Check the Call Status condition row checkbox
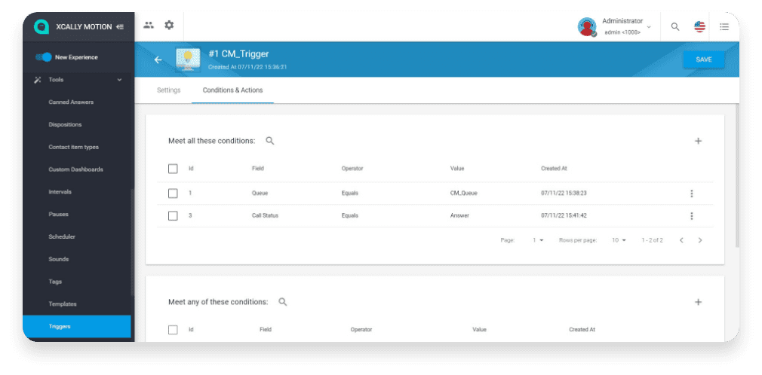The width and height of the screenshot is (762, 375). click(x=173, y=216)
